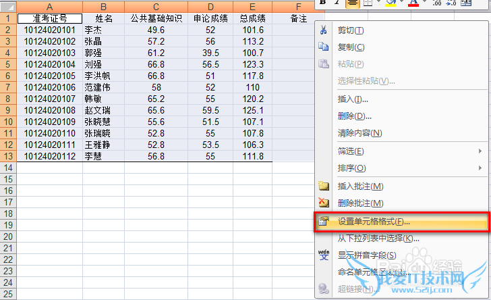
Task: Click the Hyperlink globe icon
Action: [x=324, y=289]
